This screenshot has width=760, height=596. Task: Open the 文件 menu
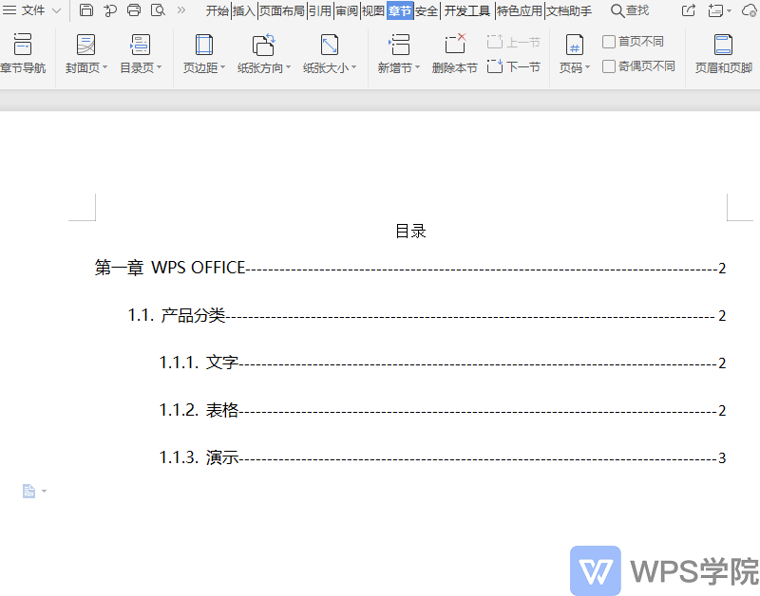coord(25,10)
